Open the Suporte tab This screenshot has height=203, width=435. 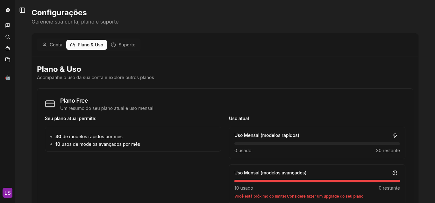[x=123, y=45]
